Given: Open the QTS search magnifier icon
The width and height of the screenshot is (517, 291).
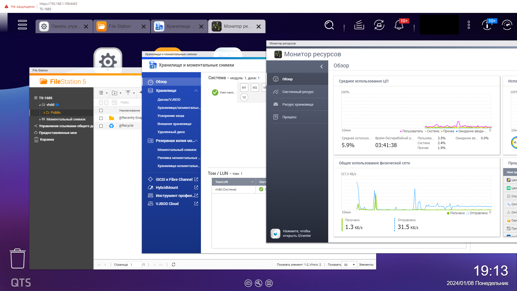Looking at the screenshot, I should coord(329,25).
